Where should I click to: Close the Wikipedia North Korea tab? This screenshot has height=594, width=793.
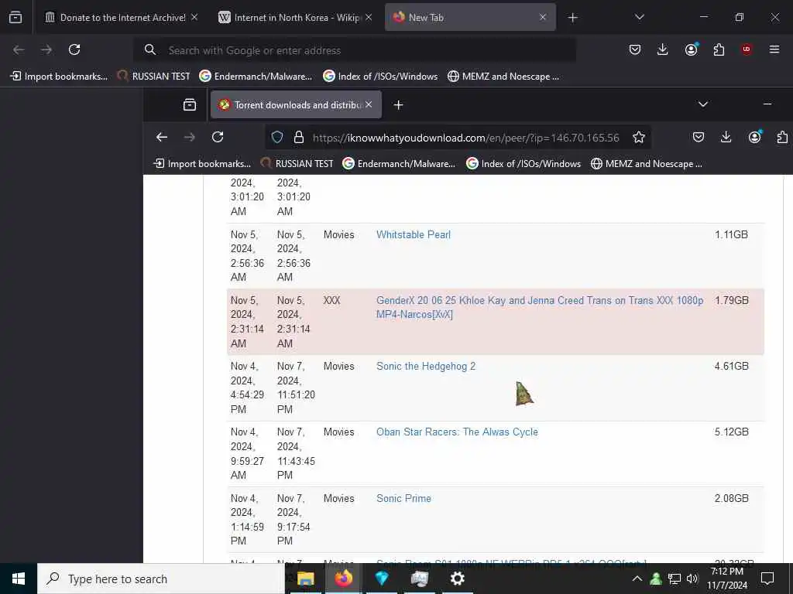point(369,17)
